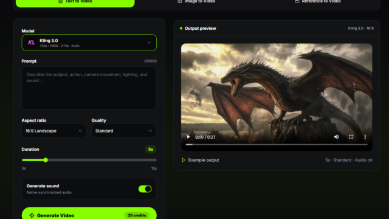Image resolution: width=389 pixels, height=219 pixels.
Task: Click the 15s maximum duration label
Action: pyautogui.click(x=154, y=169)
